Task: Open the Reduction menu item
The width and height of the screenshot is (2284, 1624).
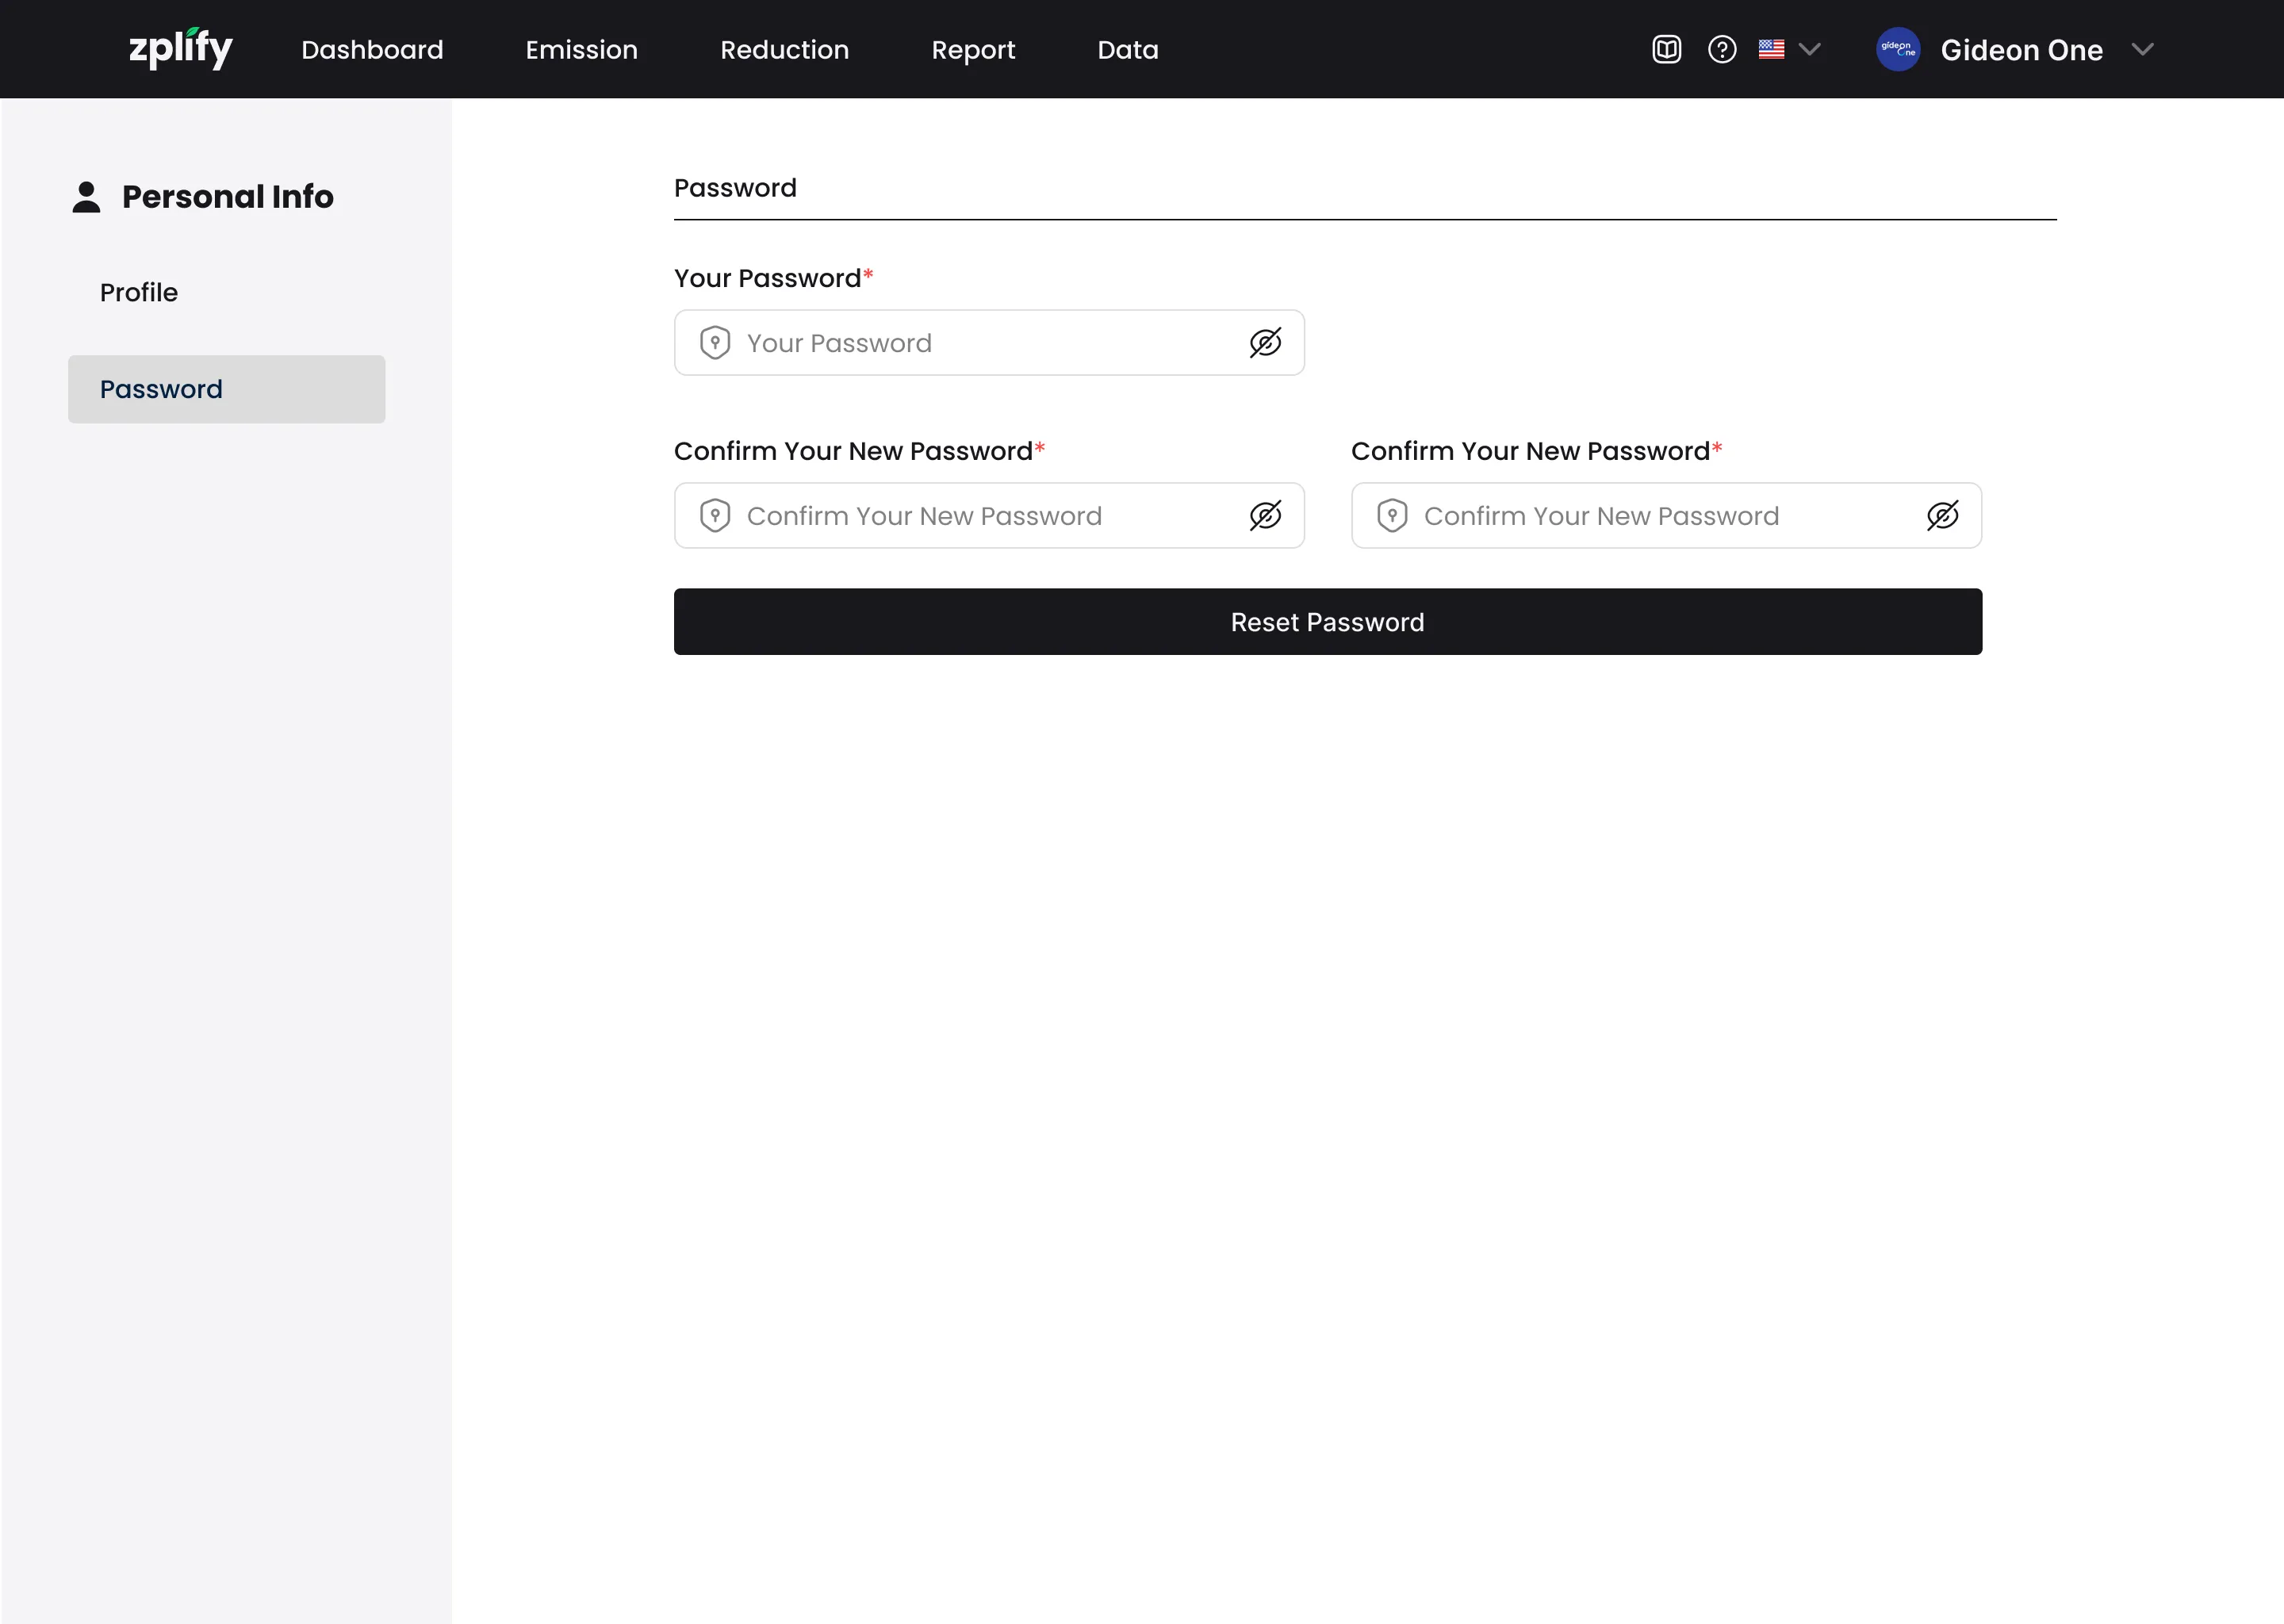Action: click(784, 50)
